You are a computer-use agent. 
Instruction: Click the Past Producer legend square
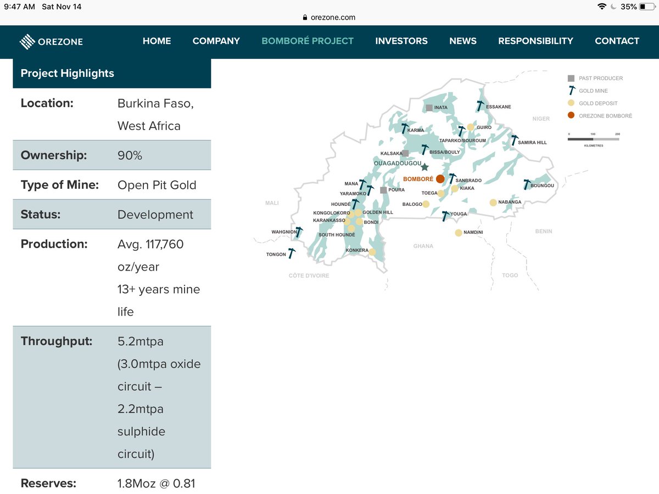point(571,78)
